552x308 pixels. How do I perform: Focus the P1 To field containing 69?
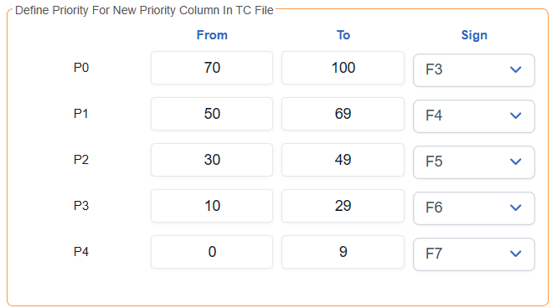pyautogui.click(x=343, y=114)
